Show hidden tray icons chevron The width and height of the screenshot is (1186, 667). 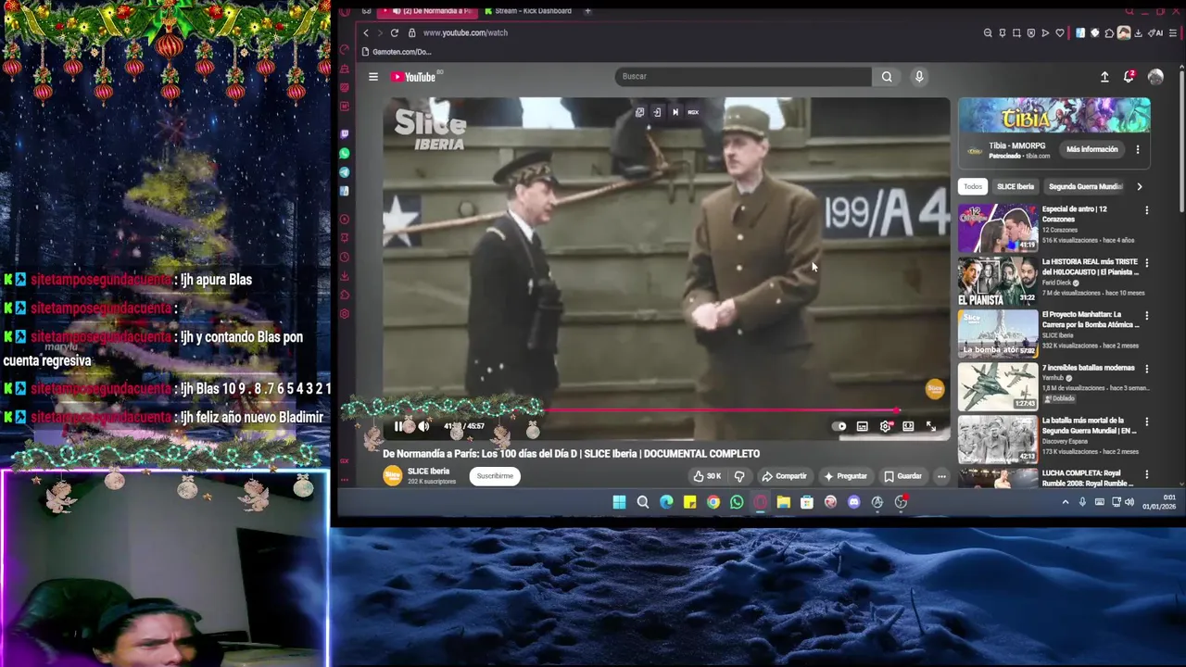[1065, 502]
